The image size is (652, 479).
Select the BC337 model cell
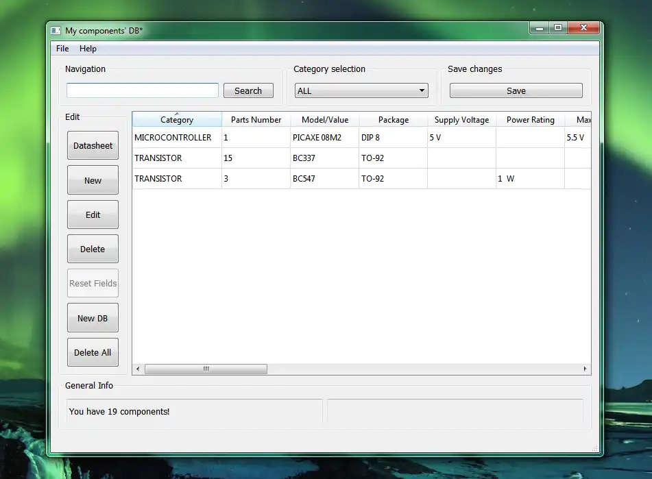(325, 158)
